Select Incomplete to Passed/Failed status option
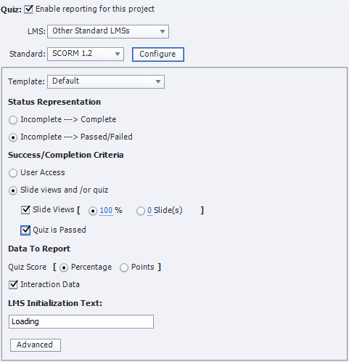 pos(13,137)
